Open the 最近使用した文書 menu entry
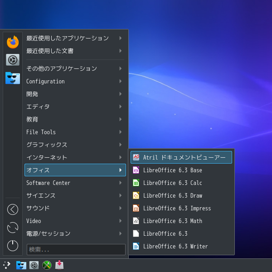 point(75,51)
